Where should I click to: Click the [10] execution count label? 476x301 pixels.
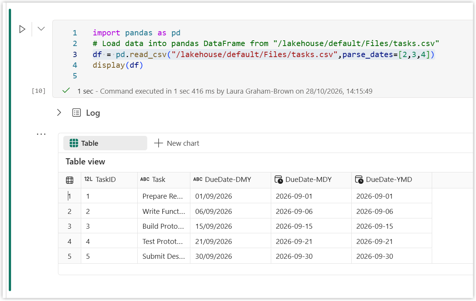coord(39,91)
